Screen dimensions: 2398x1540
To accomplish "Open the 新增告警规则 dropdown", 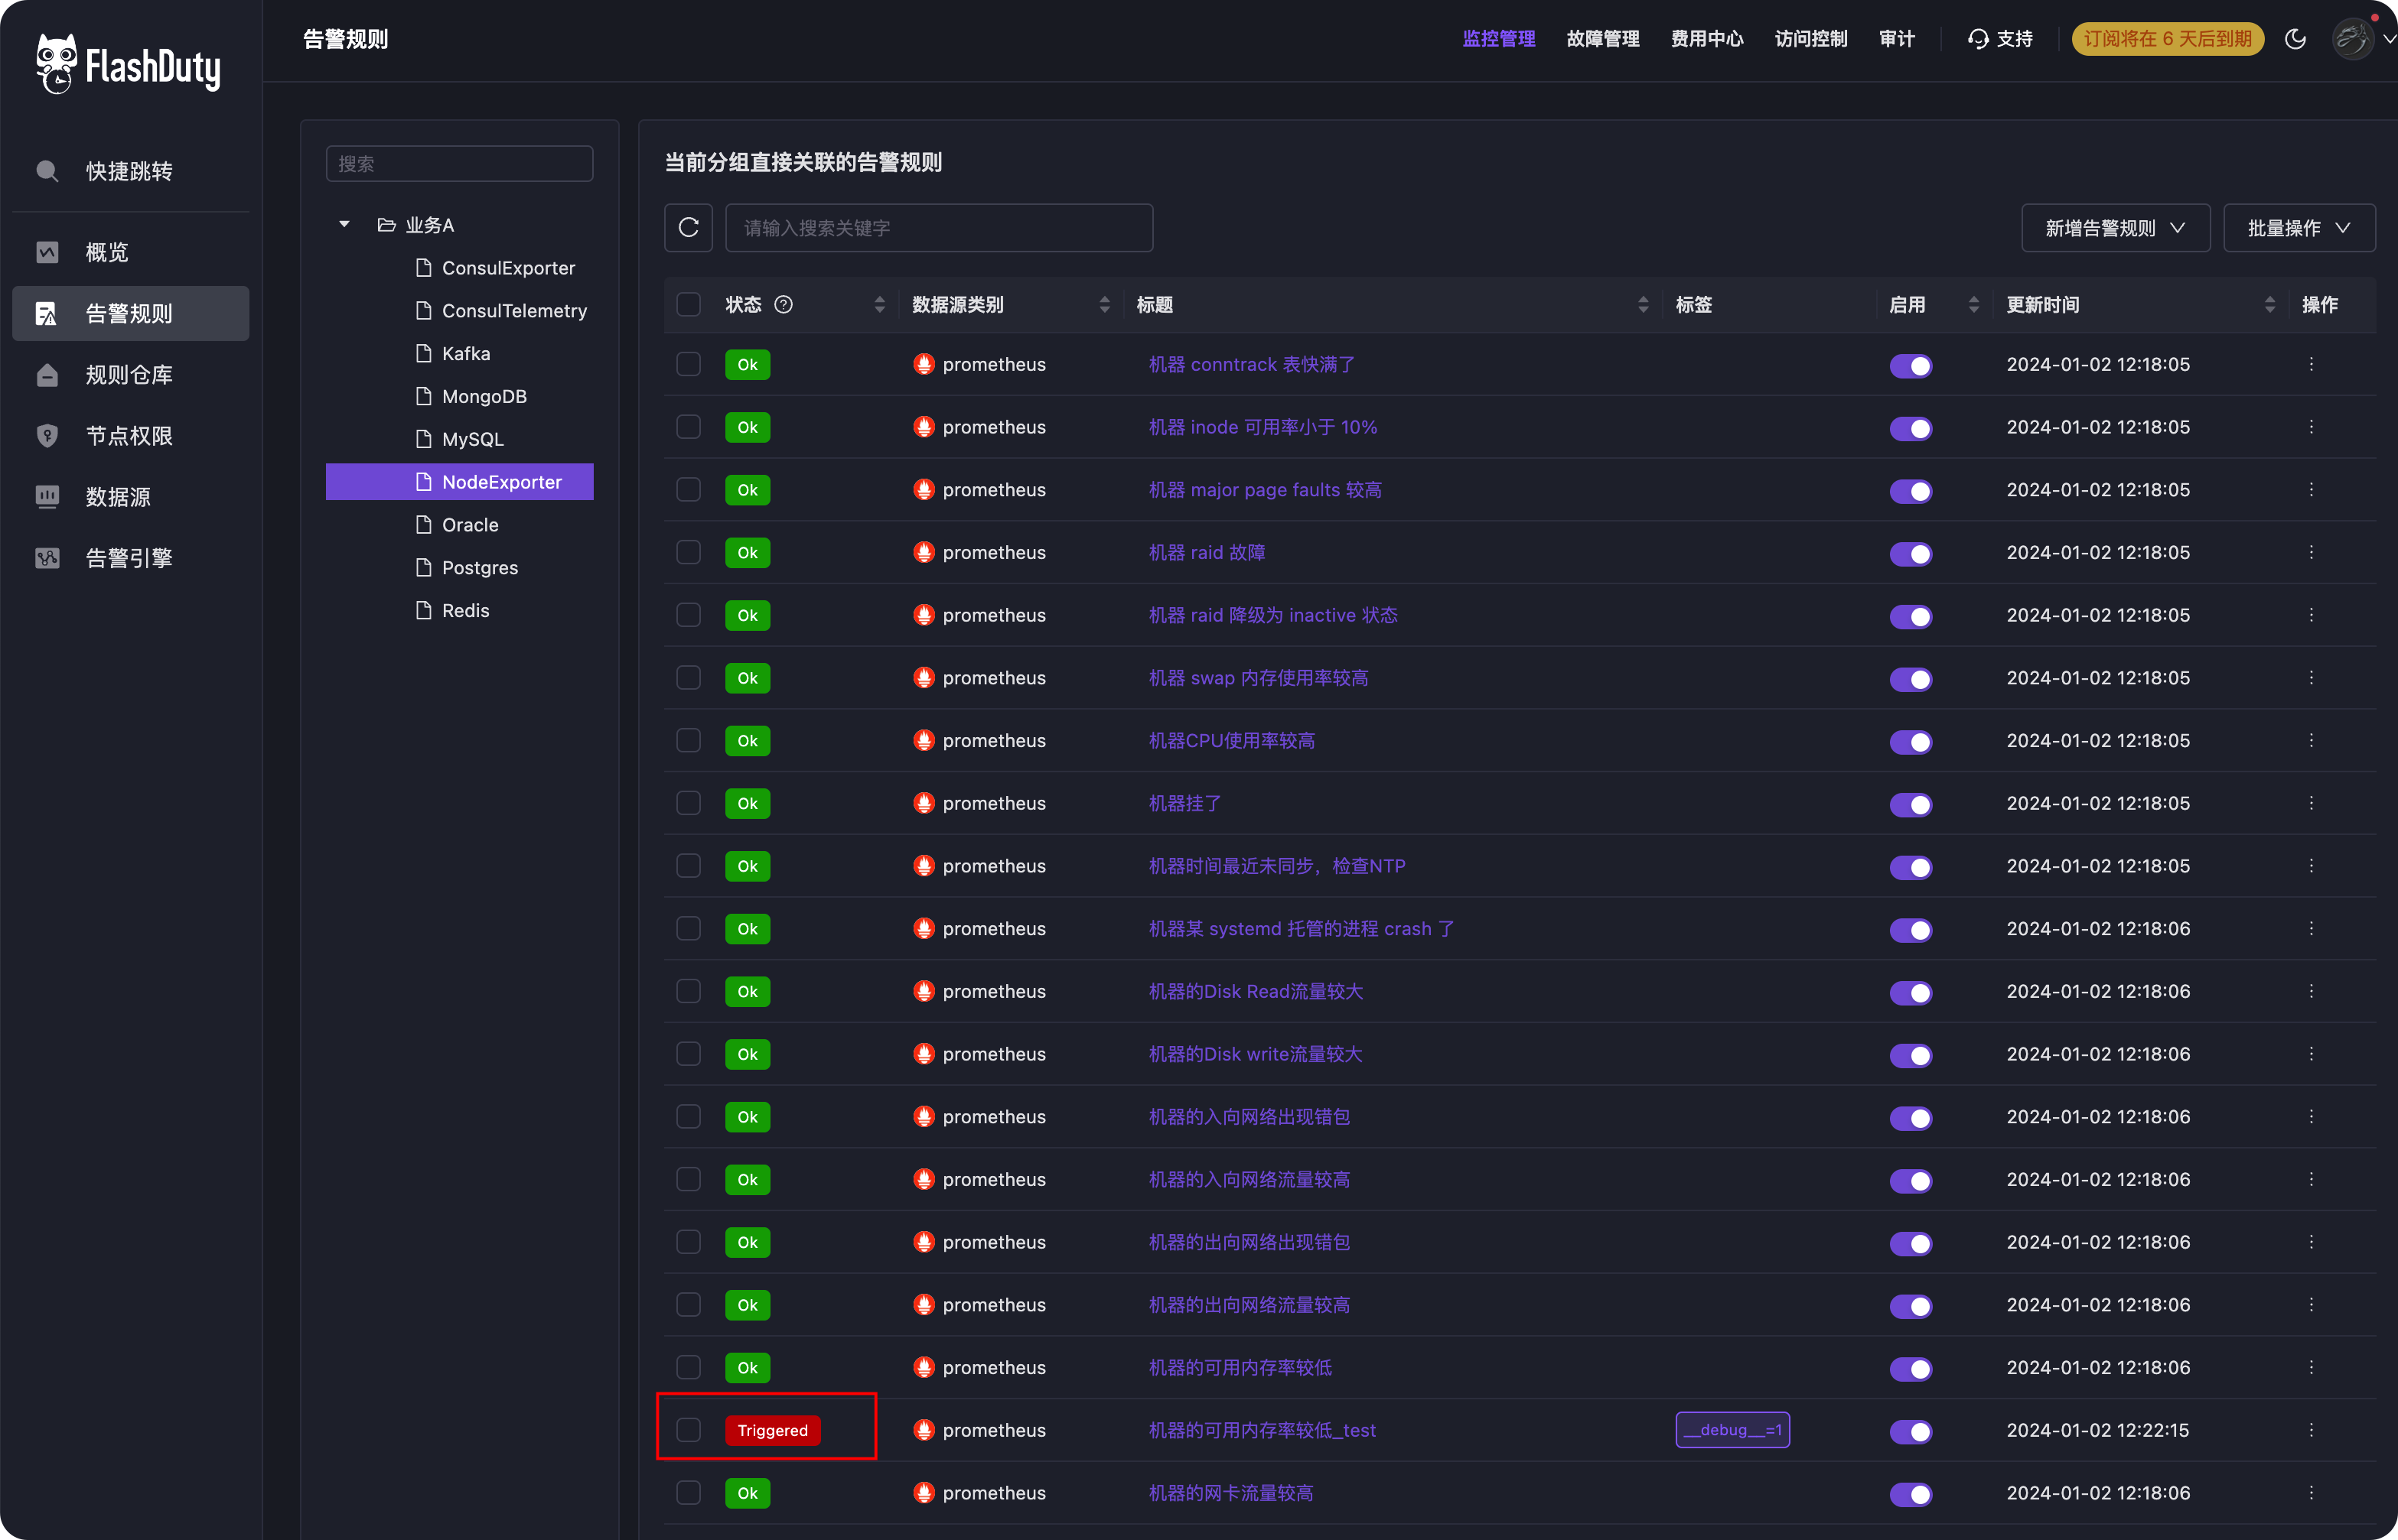I will tap(2115, 228).
